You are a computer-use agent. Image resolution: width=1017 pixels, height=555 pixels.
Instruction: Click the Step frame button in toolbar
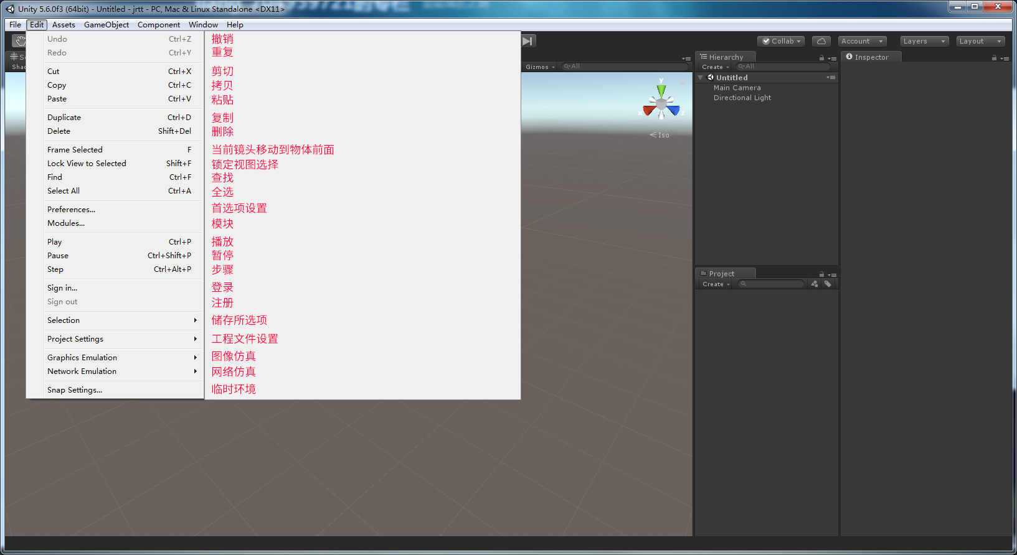pyautogui.click(x=527, y=41)
